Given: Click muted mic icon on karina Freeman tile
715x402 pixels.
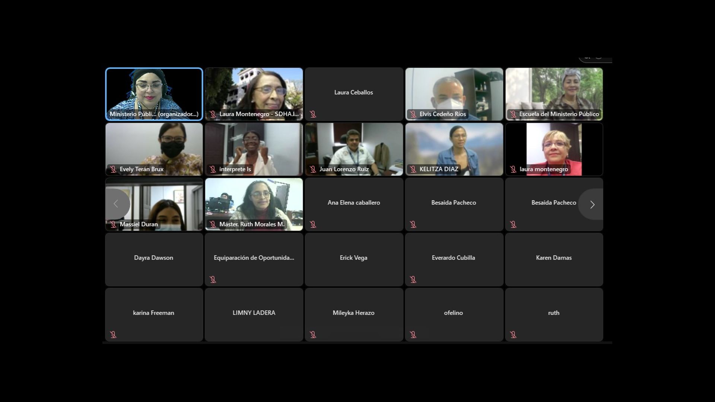Looking at the screenshot, I should pos(113,335).
